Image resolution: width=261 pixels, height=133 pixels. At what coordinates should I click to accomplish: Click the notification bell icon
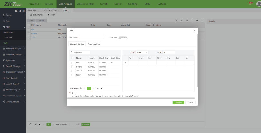coord(250,4)
